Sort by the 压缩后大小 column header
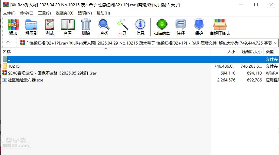Image resolution: width=279 pixels, height=155 pixels. click(x=251, y=52)
